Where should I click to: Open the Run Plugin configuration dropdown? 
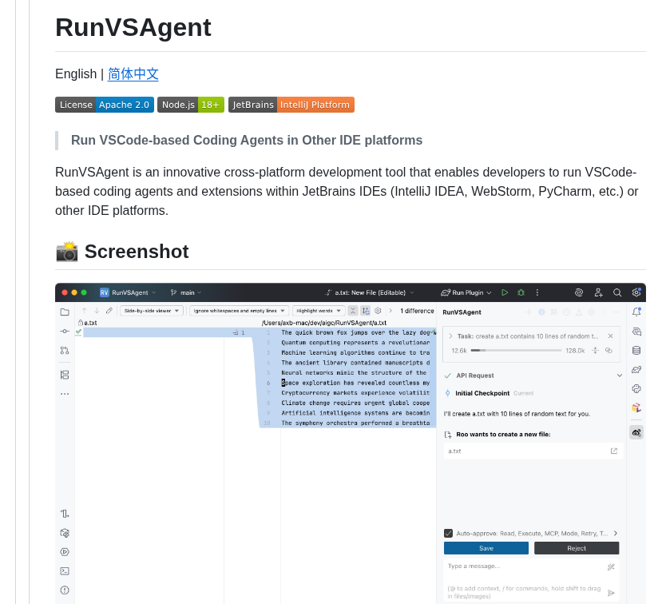coord(466,292)
